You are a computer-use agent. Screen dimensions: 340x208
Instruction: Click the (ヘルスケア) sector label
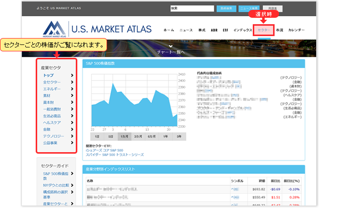[292, 95]
